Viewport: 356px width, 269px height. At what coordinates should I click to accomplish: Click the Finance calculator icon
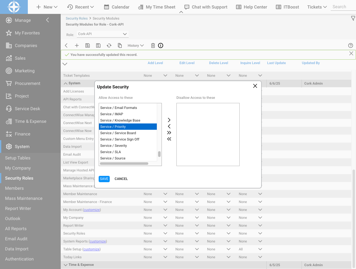(9, 134)
